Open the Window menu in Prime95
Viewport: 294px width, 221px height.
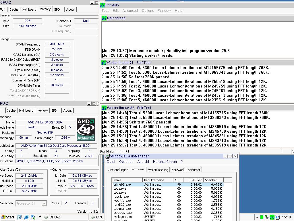click(164, 11)
